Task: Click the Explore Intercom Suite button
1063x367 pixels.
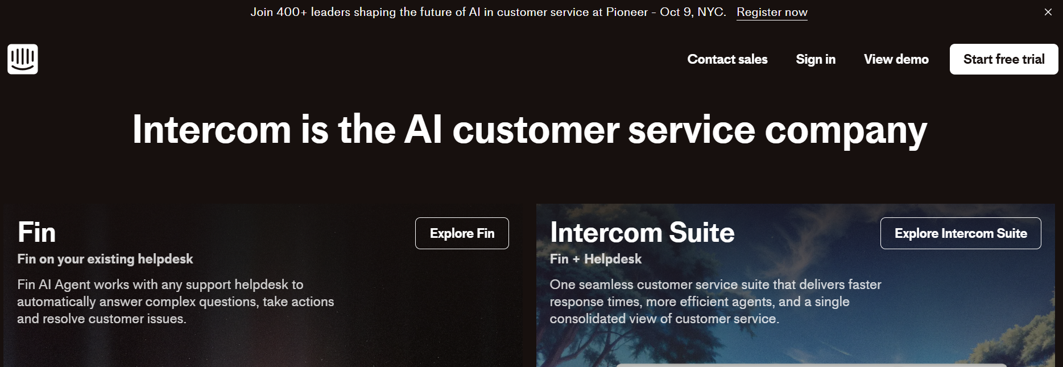Action: (961, 233)
